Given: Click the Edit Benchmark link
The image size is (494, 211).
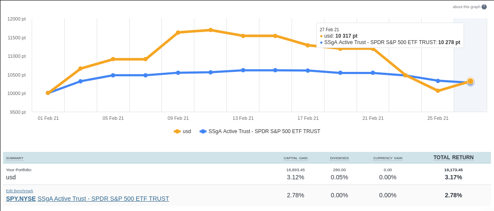Looking at the screenshot, I should click(x=19, y=191).
